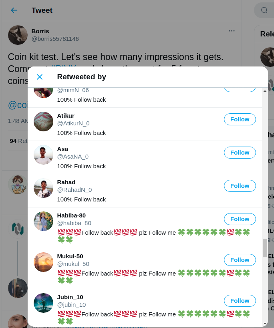Viewport: 274px width, 328px height.
Task: Follow Rahad
Action: [240, 186]
